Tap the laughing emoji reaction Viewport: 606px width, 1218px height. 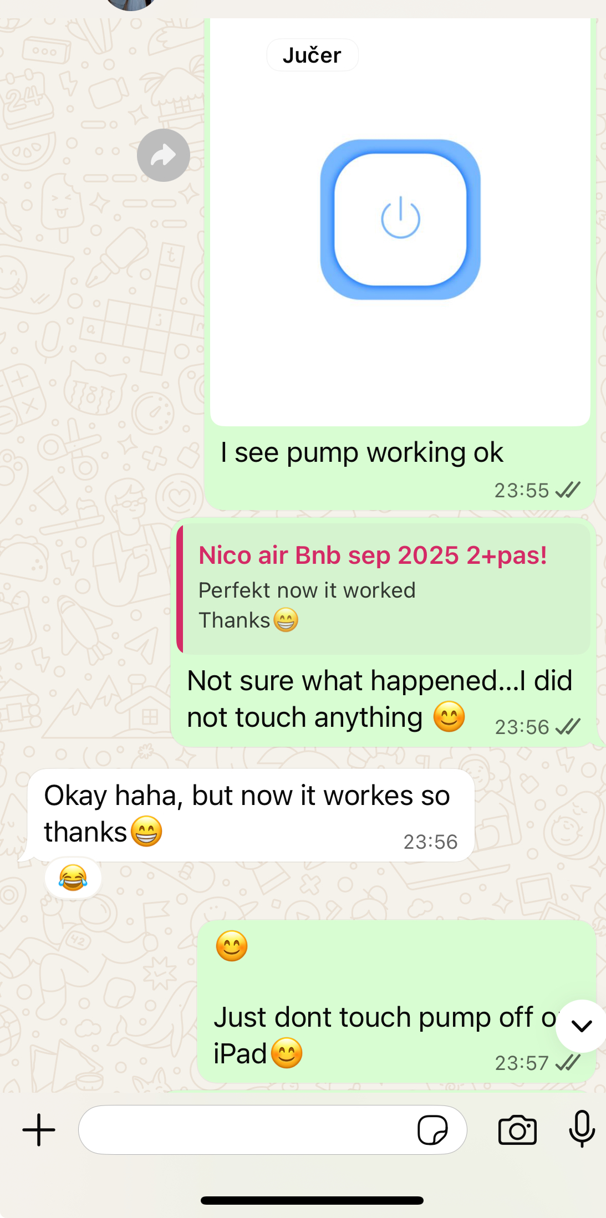(73, 878)
